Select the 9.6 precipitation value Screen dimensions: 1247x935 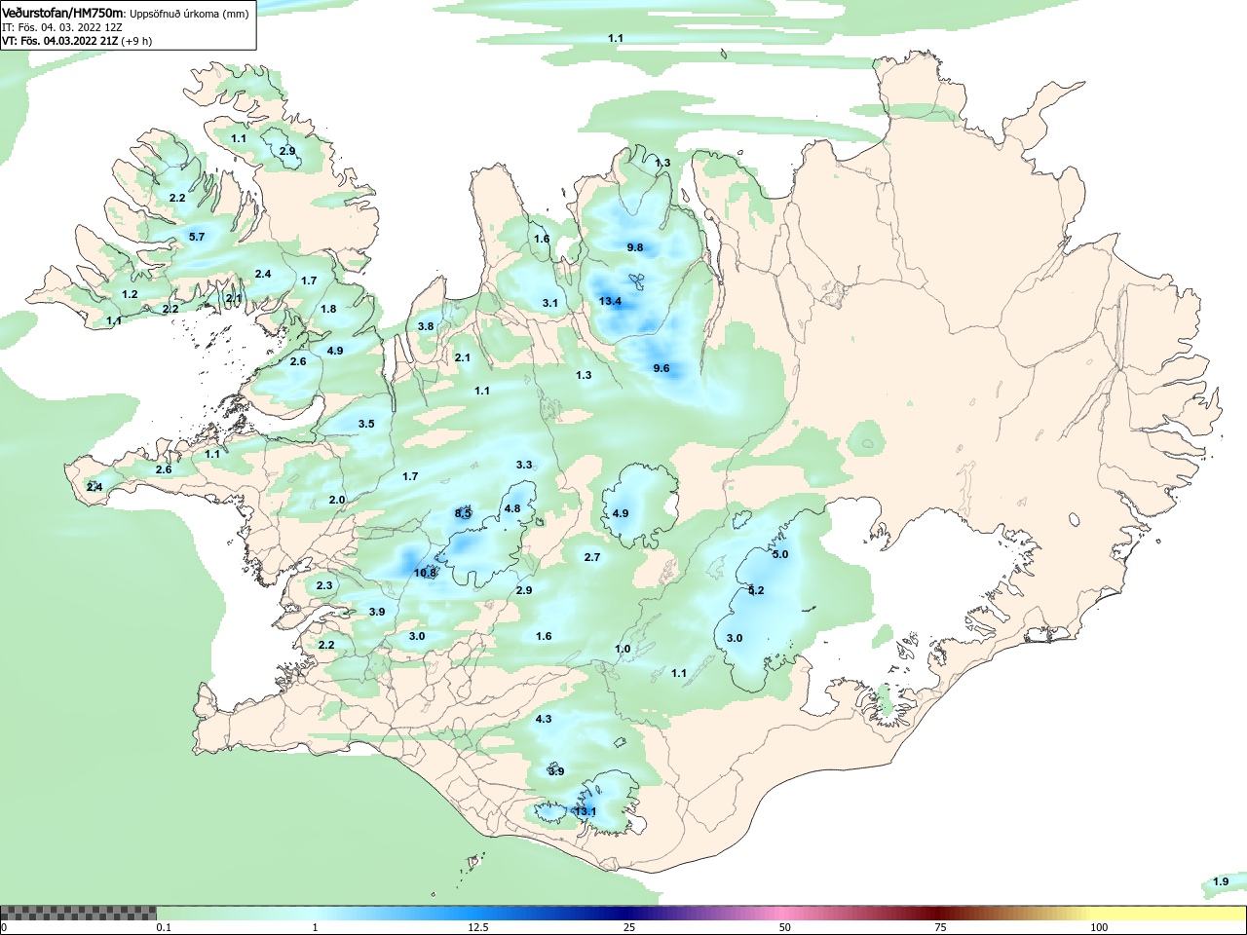coord(661,368)
